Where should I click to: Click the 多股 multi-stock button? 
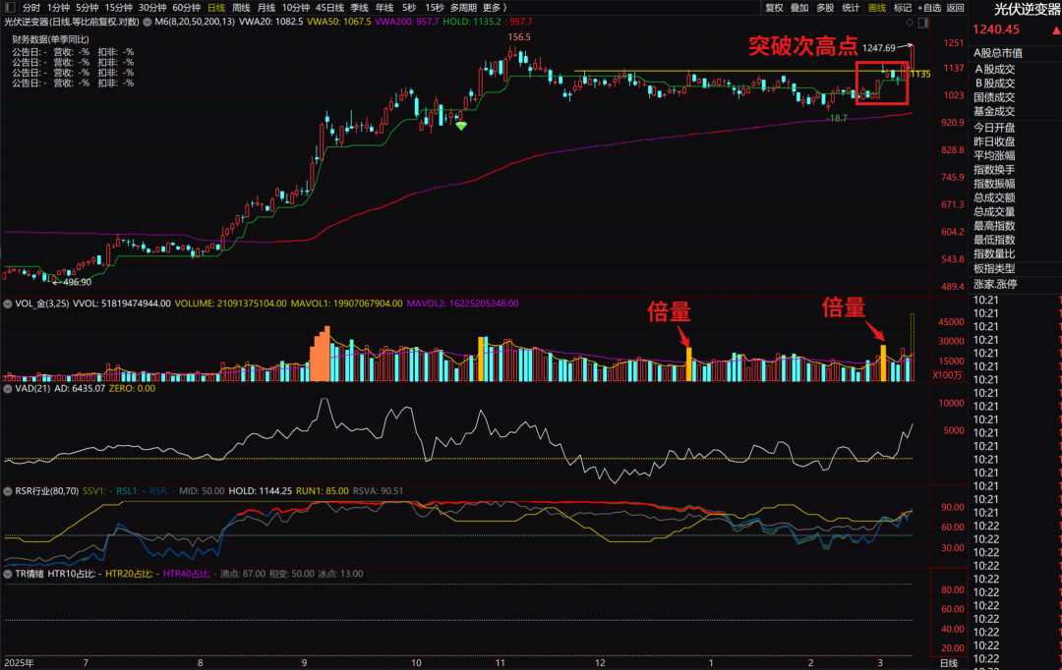825,8
